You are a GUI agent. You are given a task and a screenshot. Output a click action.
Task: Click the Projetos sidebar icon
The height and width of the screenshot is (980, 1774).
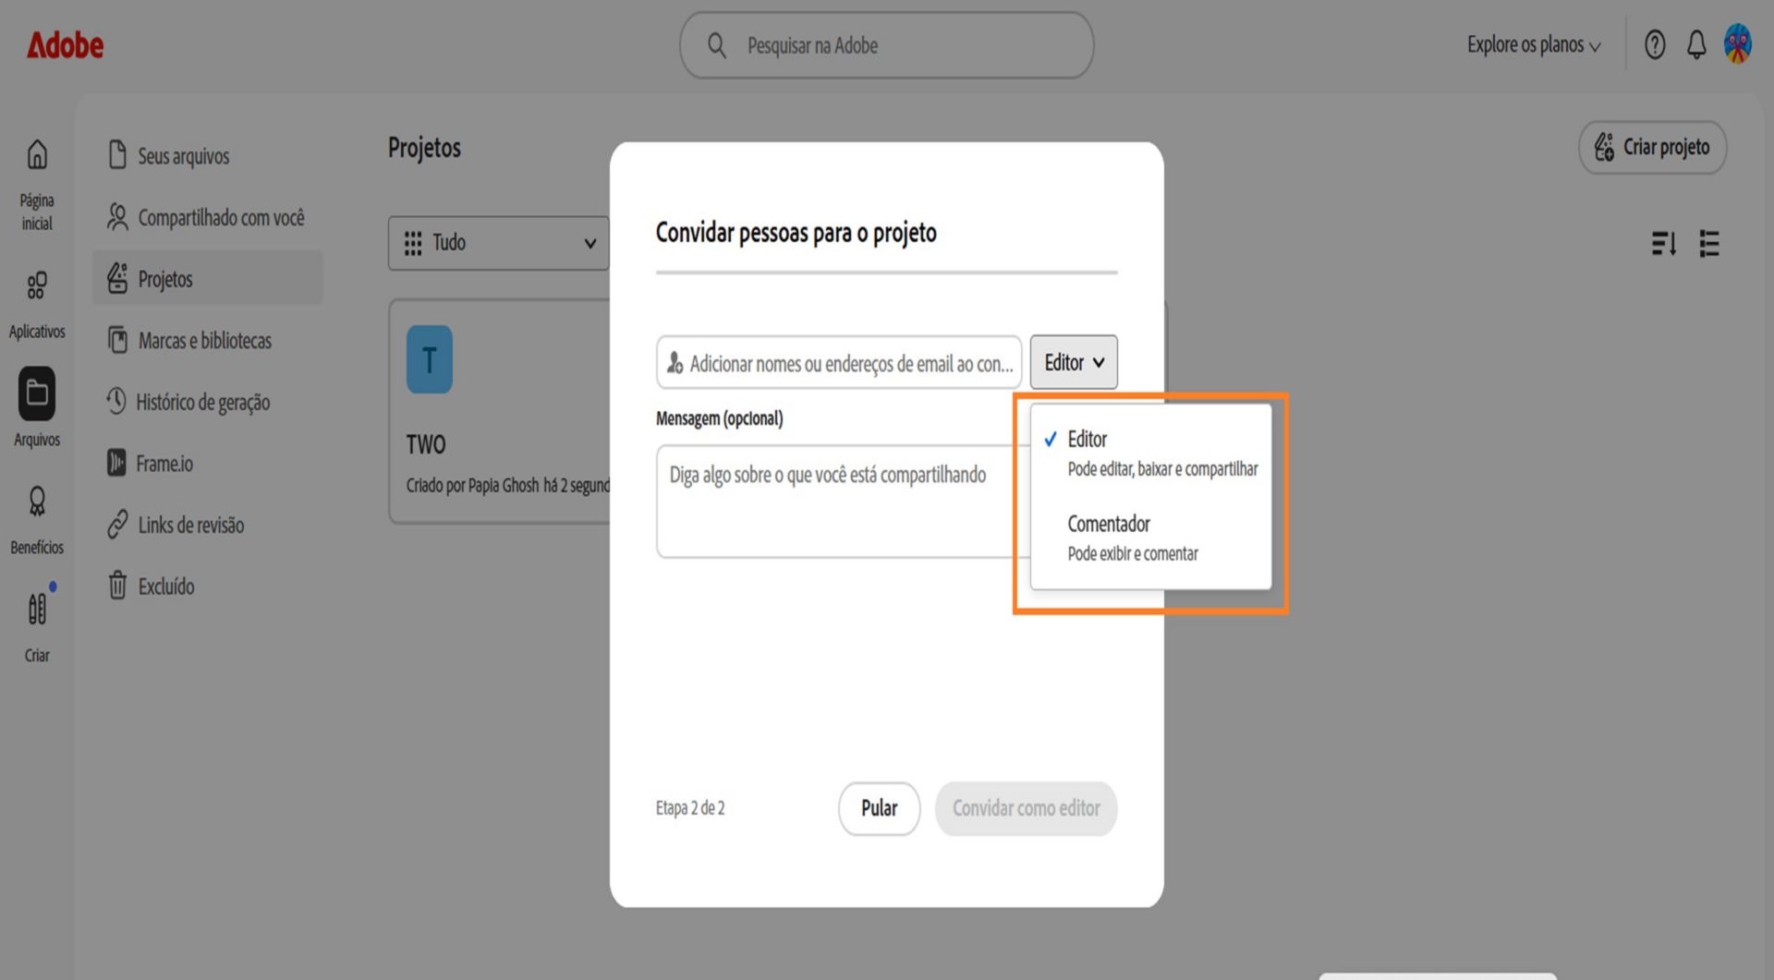(116, 277)
